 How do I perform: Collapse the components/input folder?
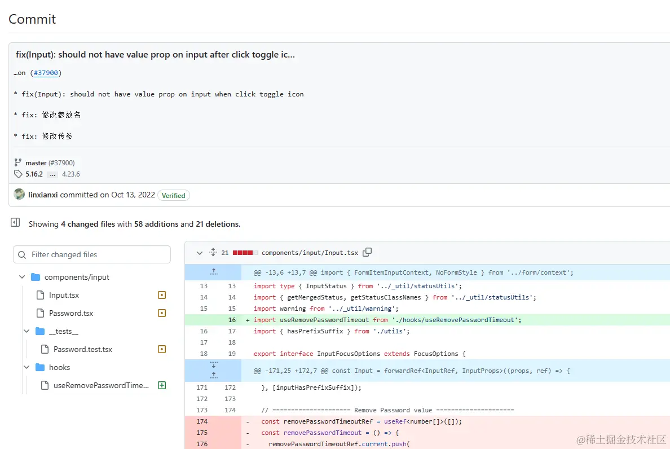tap(22, 277)
